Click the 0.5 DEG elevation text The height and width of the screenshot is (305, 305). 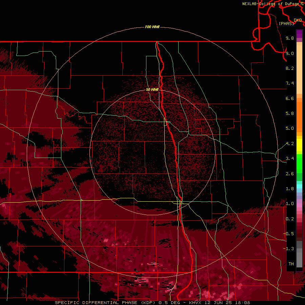[x=169, y=303]
